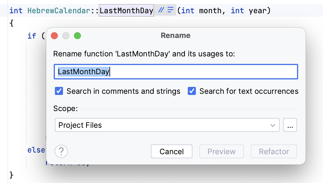Click the Preview button

tap(222, 151)
